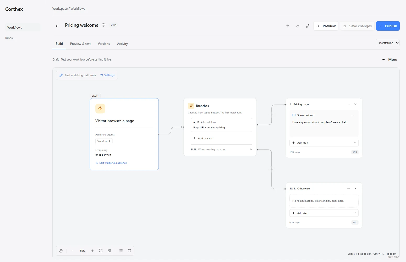The height and width of the screenshot is (262, 406).
Task: Auto-arrange nodes with grid icon
Action: (x=109, y=251)
